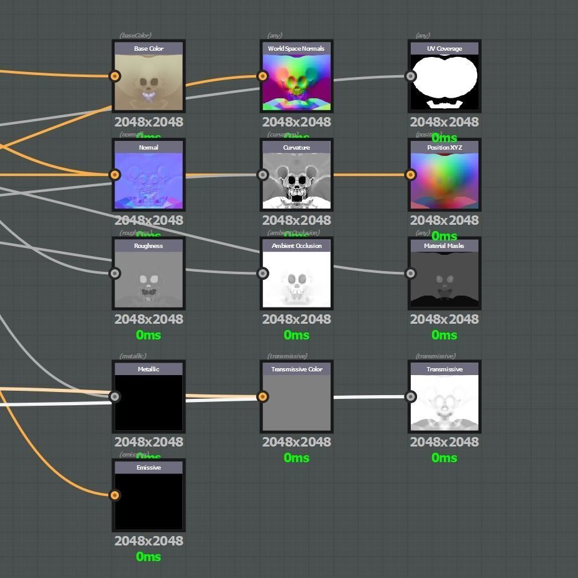Click the Material Masks input connector

pyautogui.click(x=411, y=274)
